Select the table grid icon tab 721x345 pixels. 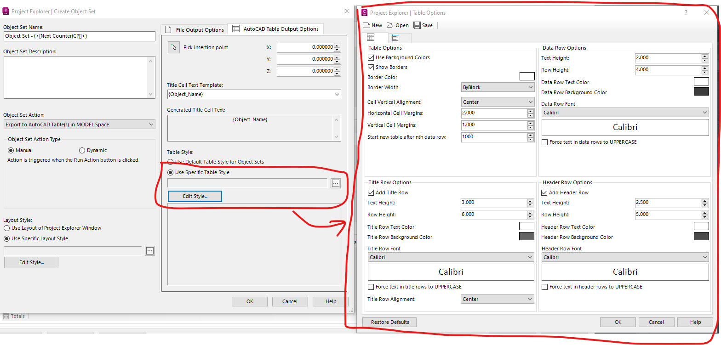[371, 38]
